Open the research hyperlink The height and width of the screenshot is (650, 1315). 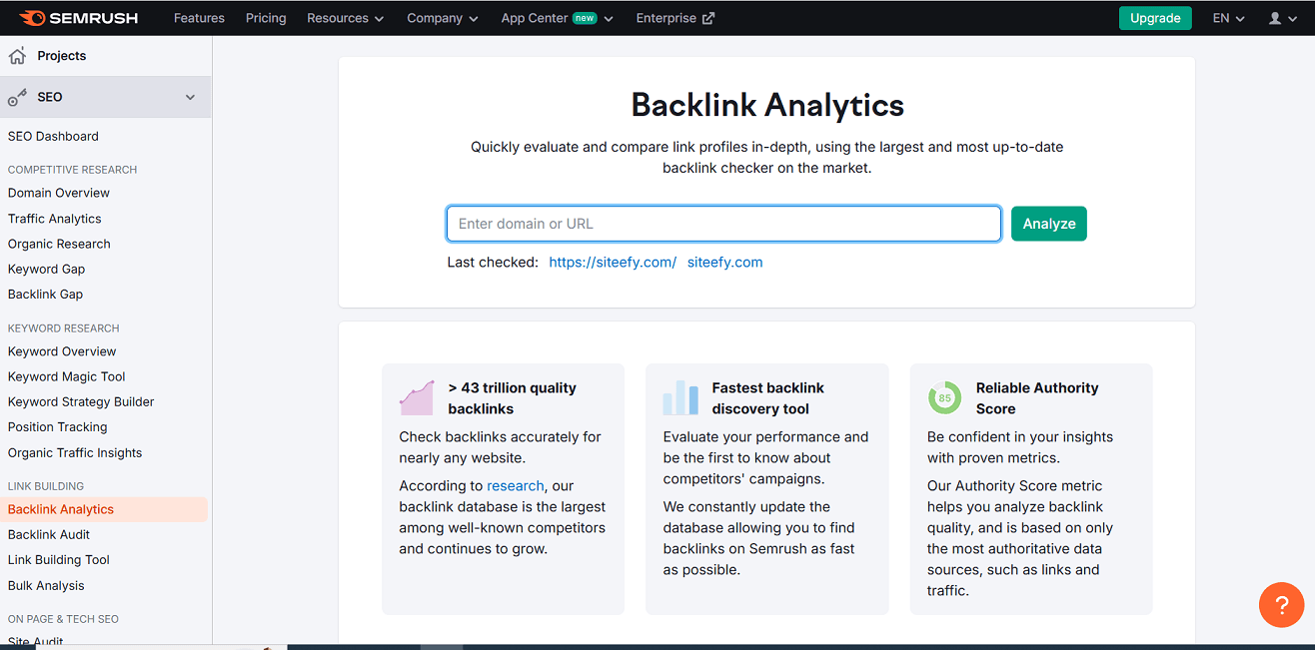[515, 485]
